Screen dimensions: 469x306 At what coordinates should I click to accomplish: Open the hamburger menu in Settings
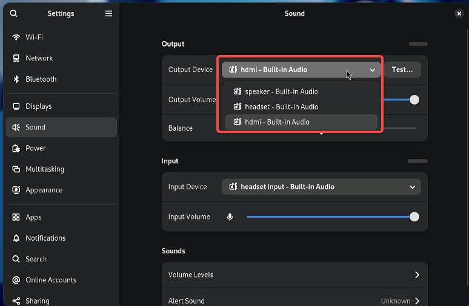(x=108, y=13)
